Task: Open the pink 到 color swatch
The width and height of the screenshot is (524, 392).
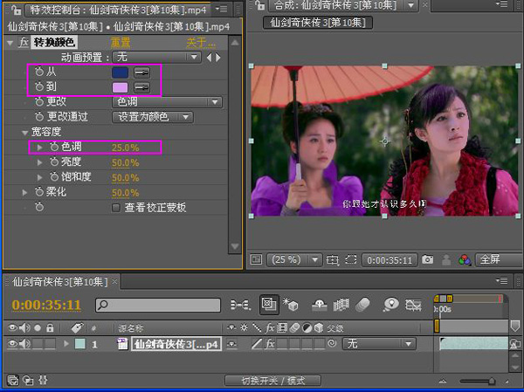Action: coord(120,87)
